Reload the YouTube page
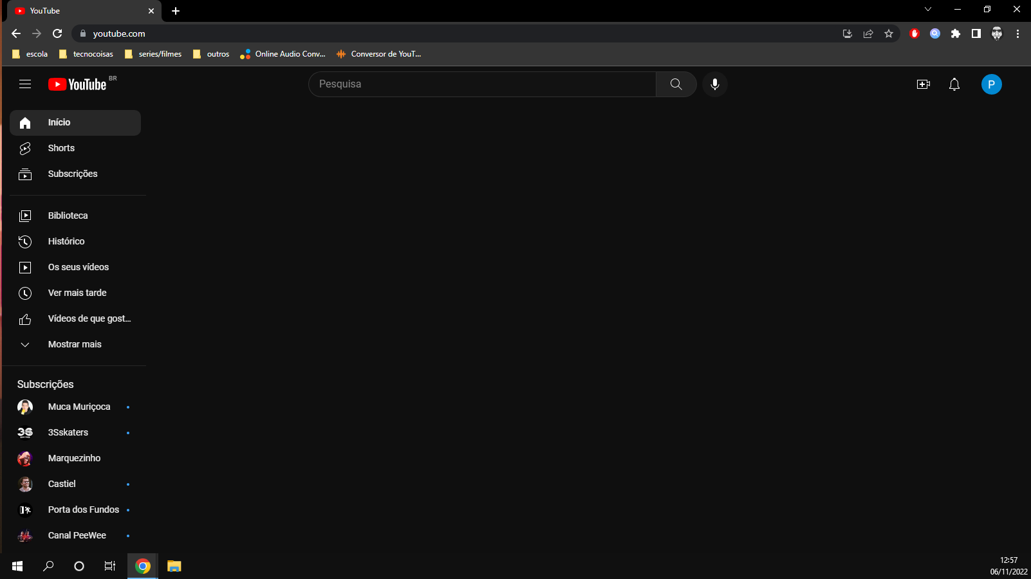1031x579 pixels. [x=57, y=33]
